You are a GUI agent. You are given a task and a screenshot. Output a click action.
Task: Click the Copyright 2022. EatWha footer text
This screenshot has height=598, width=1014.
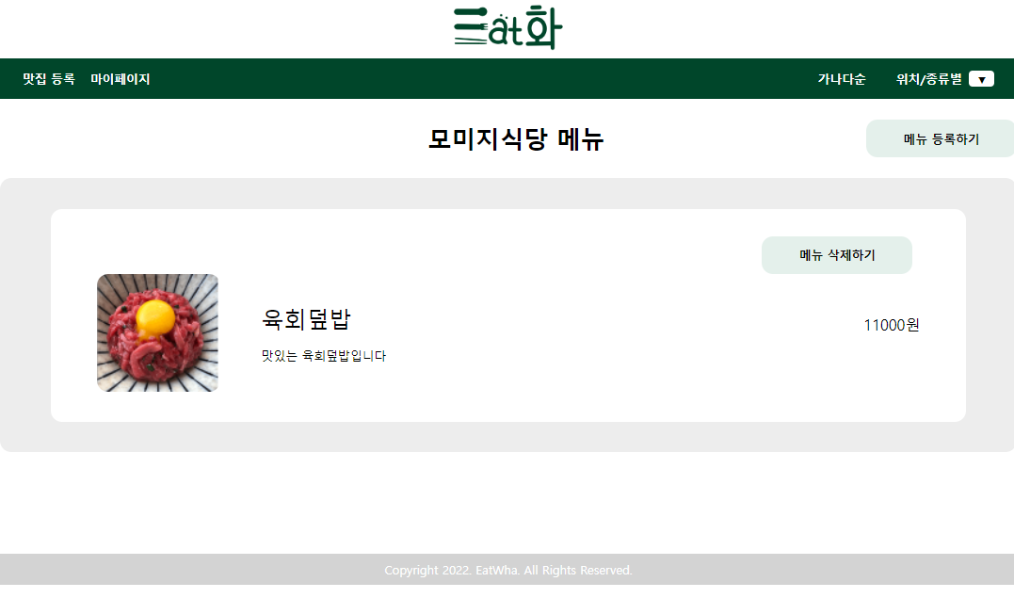coord(507,570)
